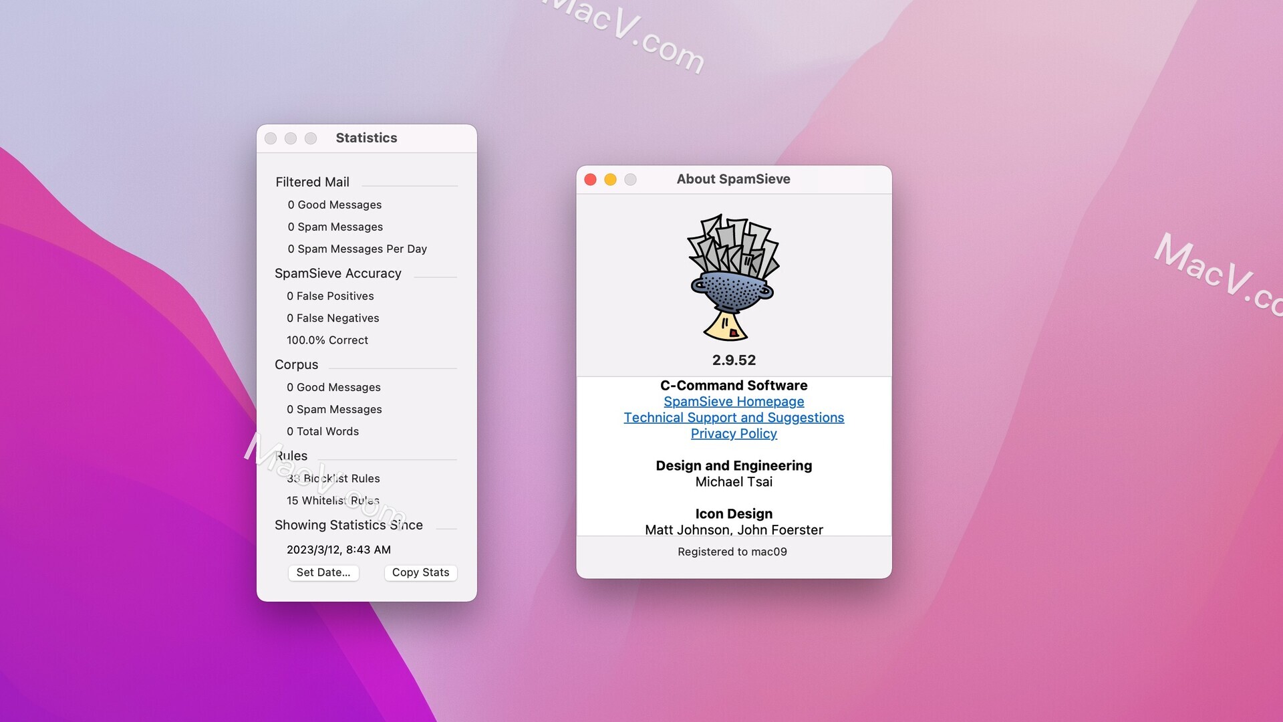Click the Statistics window title bar

tap(367, 138)
